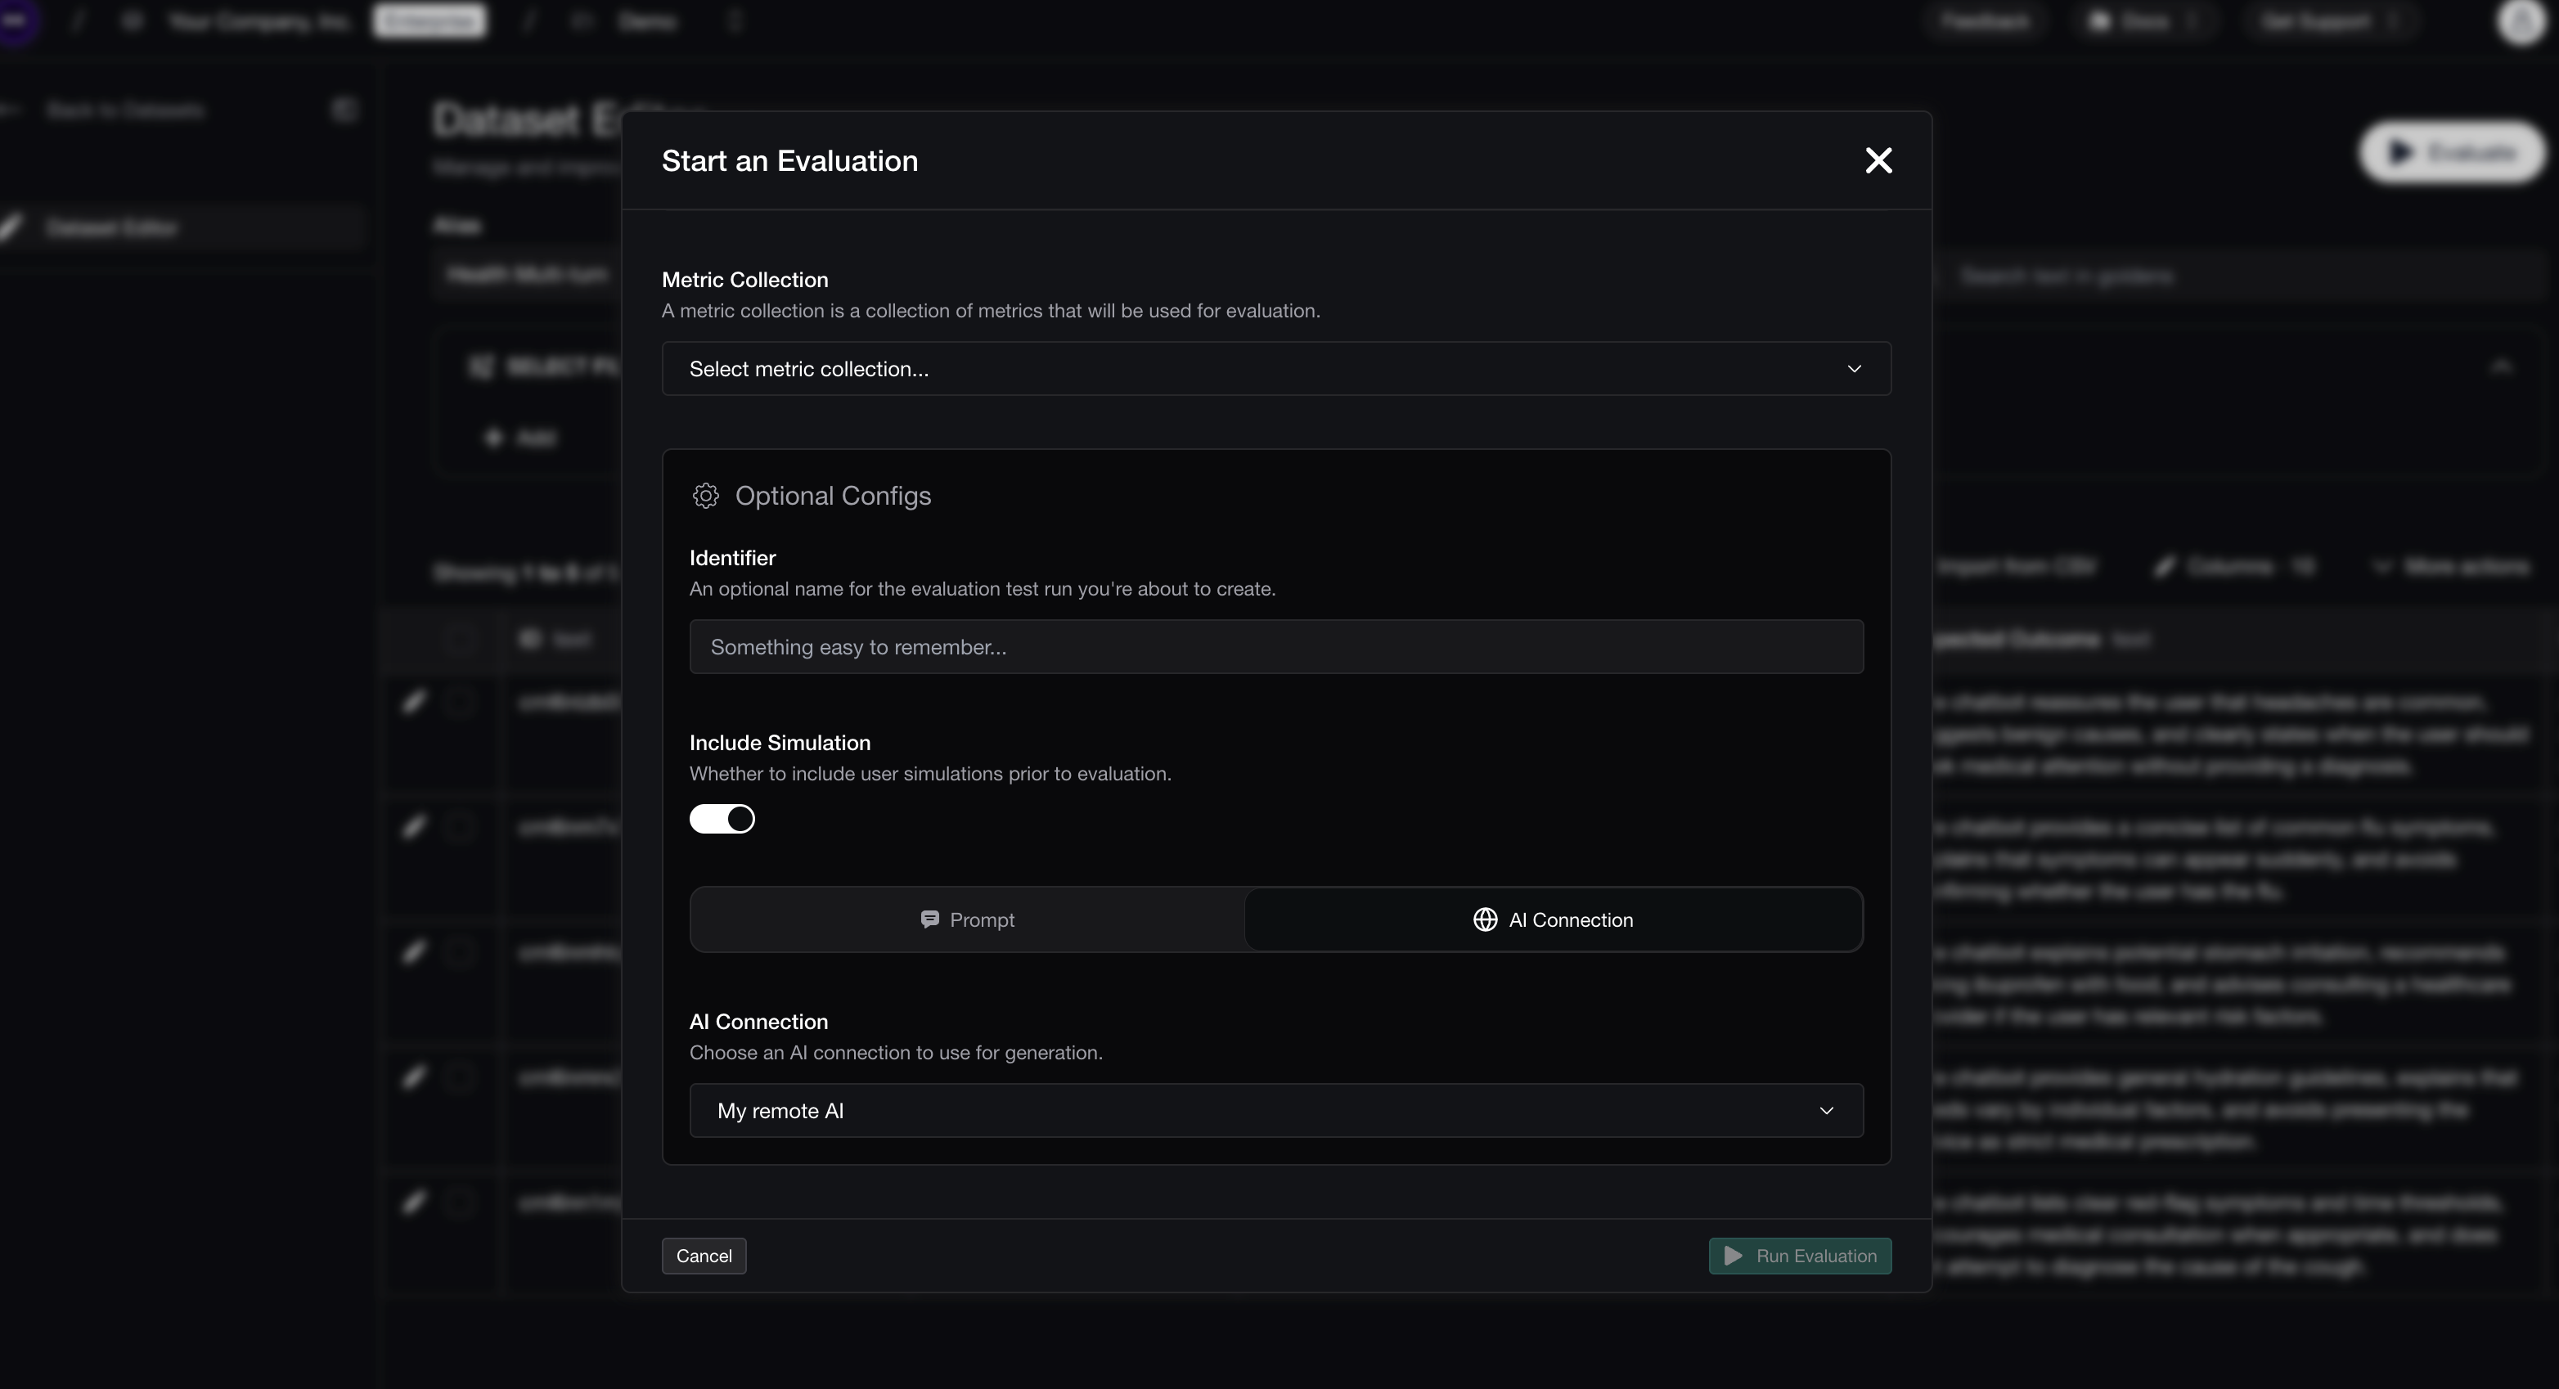2559x1389 pixels.
Task: Click the Evaluate button behind the dialog
Action: [2453, 152]
